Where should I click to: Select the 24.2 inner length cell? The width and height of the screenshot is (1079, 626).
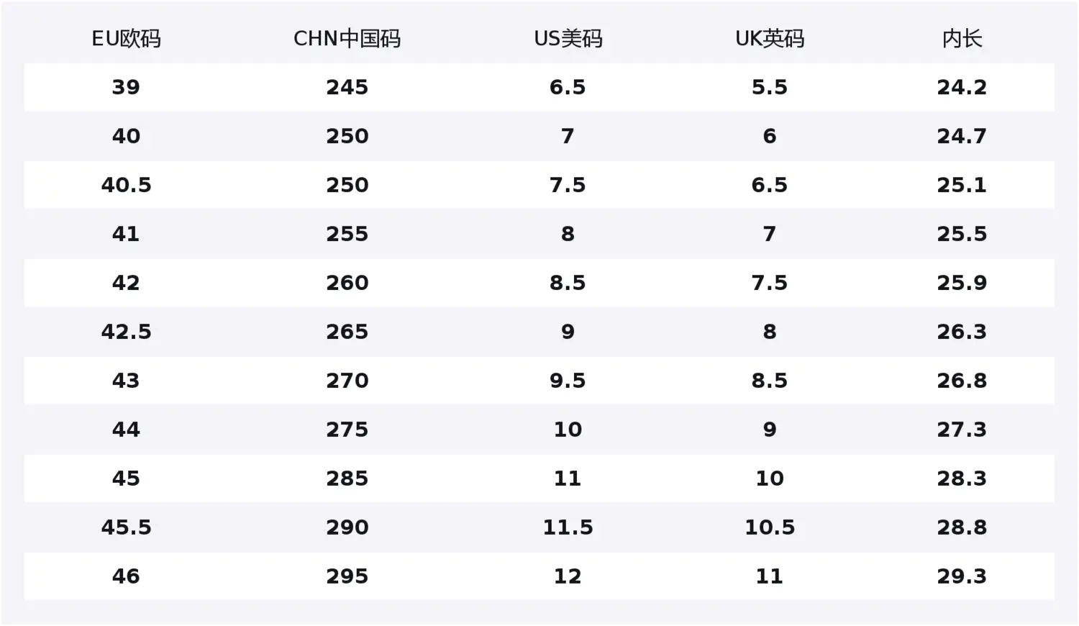point(962,87)
